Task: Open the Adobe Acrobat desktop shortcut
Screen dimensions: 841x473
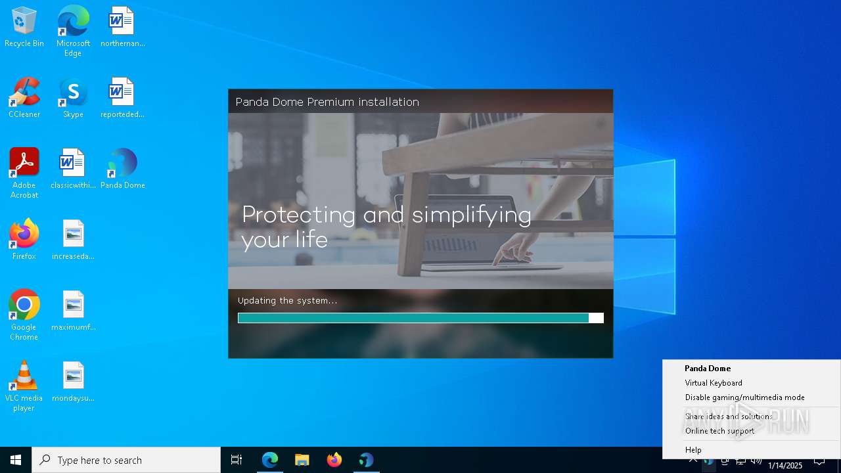Action: pos(24,173)
